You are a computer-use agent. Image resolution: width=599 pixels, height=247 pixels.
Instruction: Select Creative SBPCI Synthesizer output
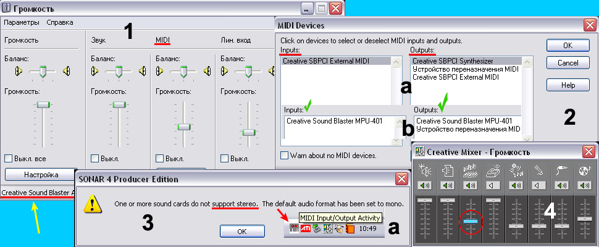click(x=466, y=61)
